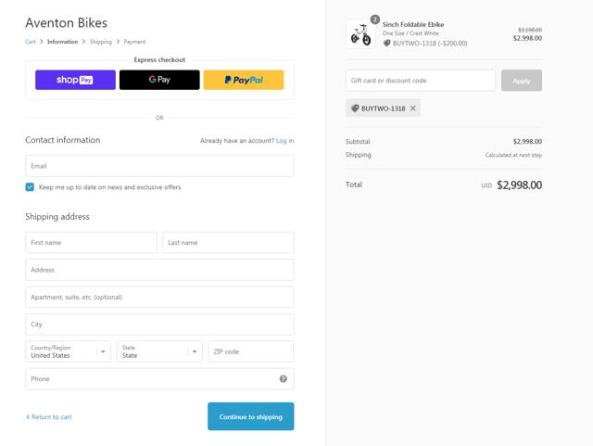593x446 pixels.
Task: Click the Apartment, suite optional field
Action: [x=159, y=297]
